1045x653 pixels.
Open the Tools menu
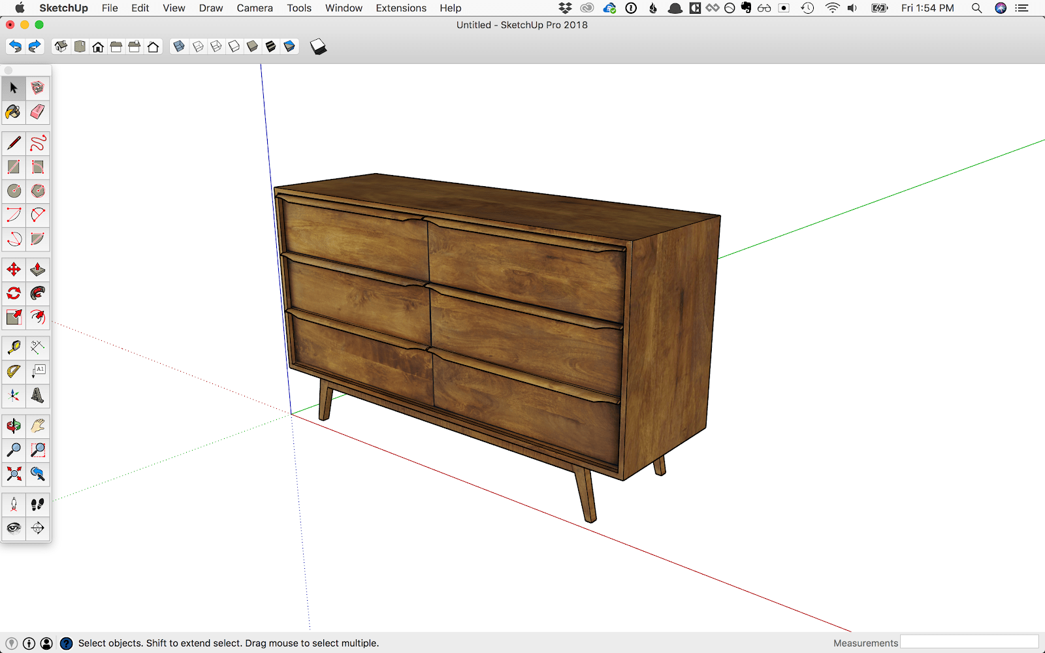299,8
